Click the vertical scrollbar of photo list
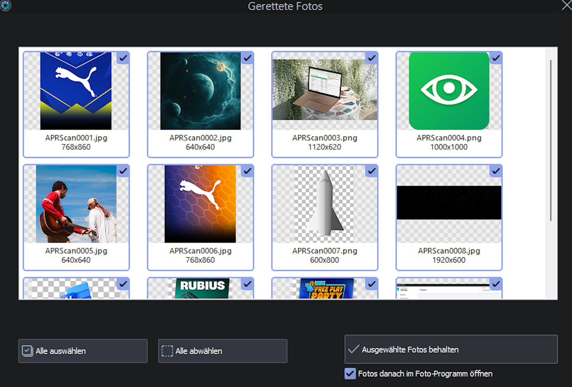Screen dimensions: 572x387 point(551,140)
